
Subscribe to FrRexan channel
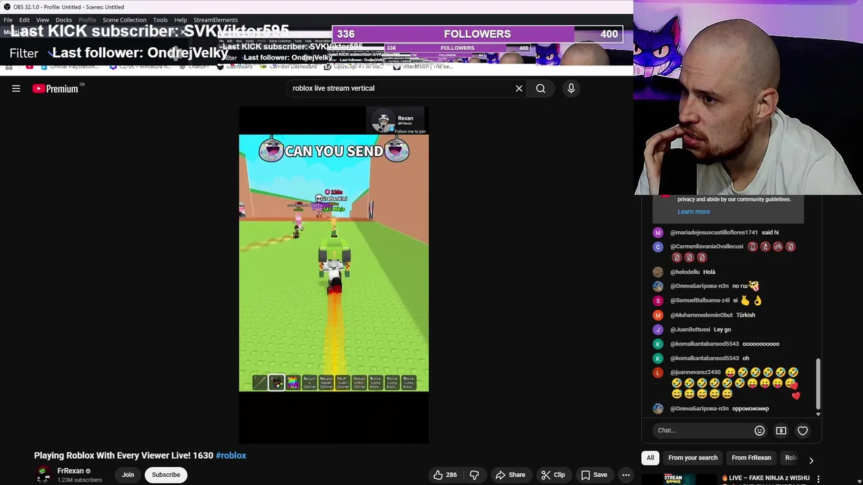(x=166, y=475)
